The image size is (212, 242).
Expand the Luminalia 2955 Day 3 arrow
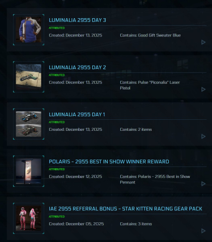coord(203,42)
